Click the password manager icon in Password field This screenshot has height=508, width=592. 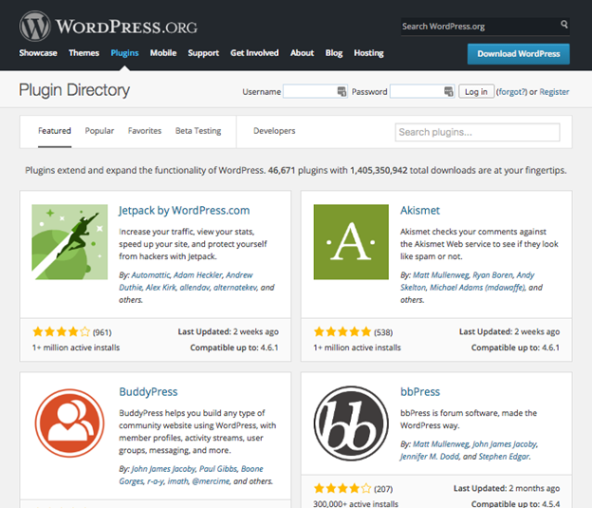coord(448,91)
